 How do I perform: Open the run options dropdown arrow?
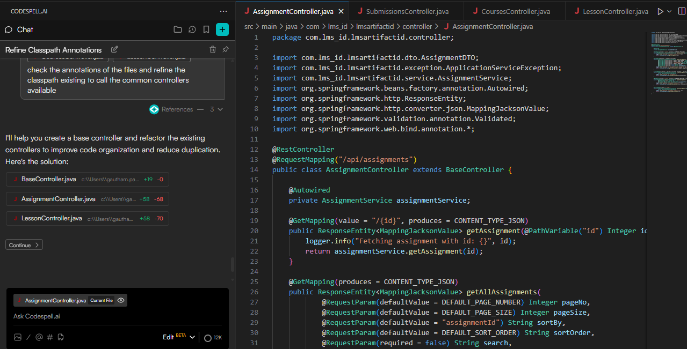pos(669,11)
